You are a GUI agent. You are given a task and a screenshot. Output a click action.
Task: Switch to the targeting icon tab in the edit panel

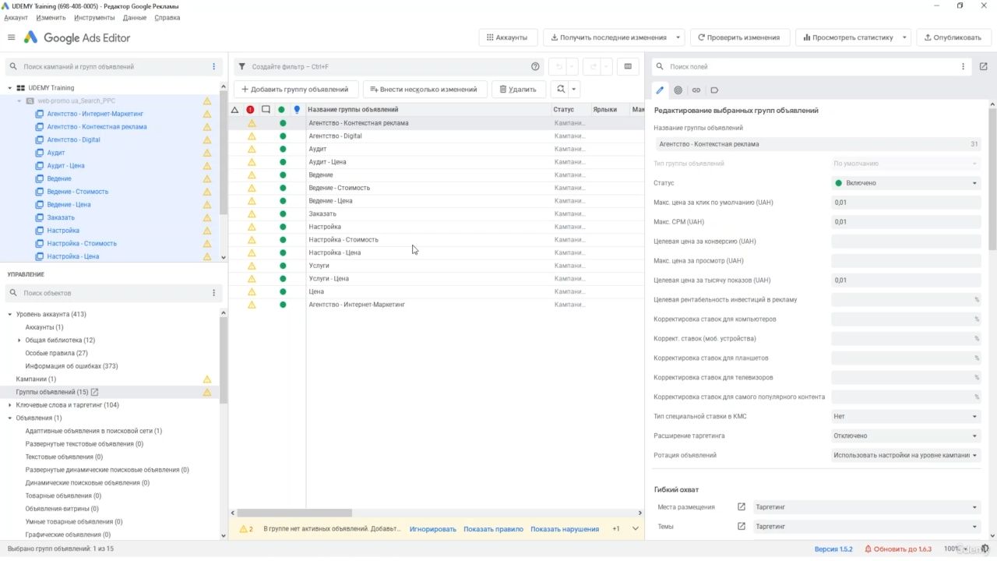coord(678,90)
